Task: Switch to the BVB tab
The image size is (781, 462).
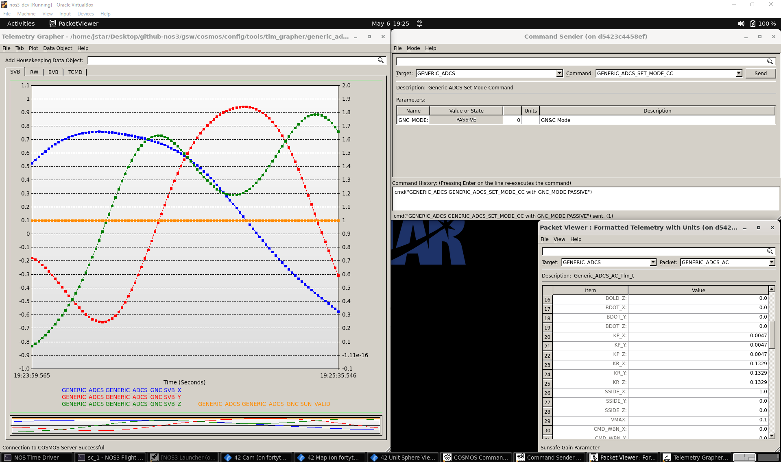Action: click(53, 72)
